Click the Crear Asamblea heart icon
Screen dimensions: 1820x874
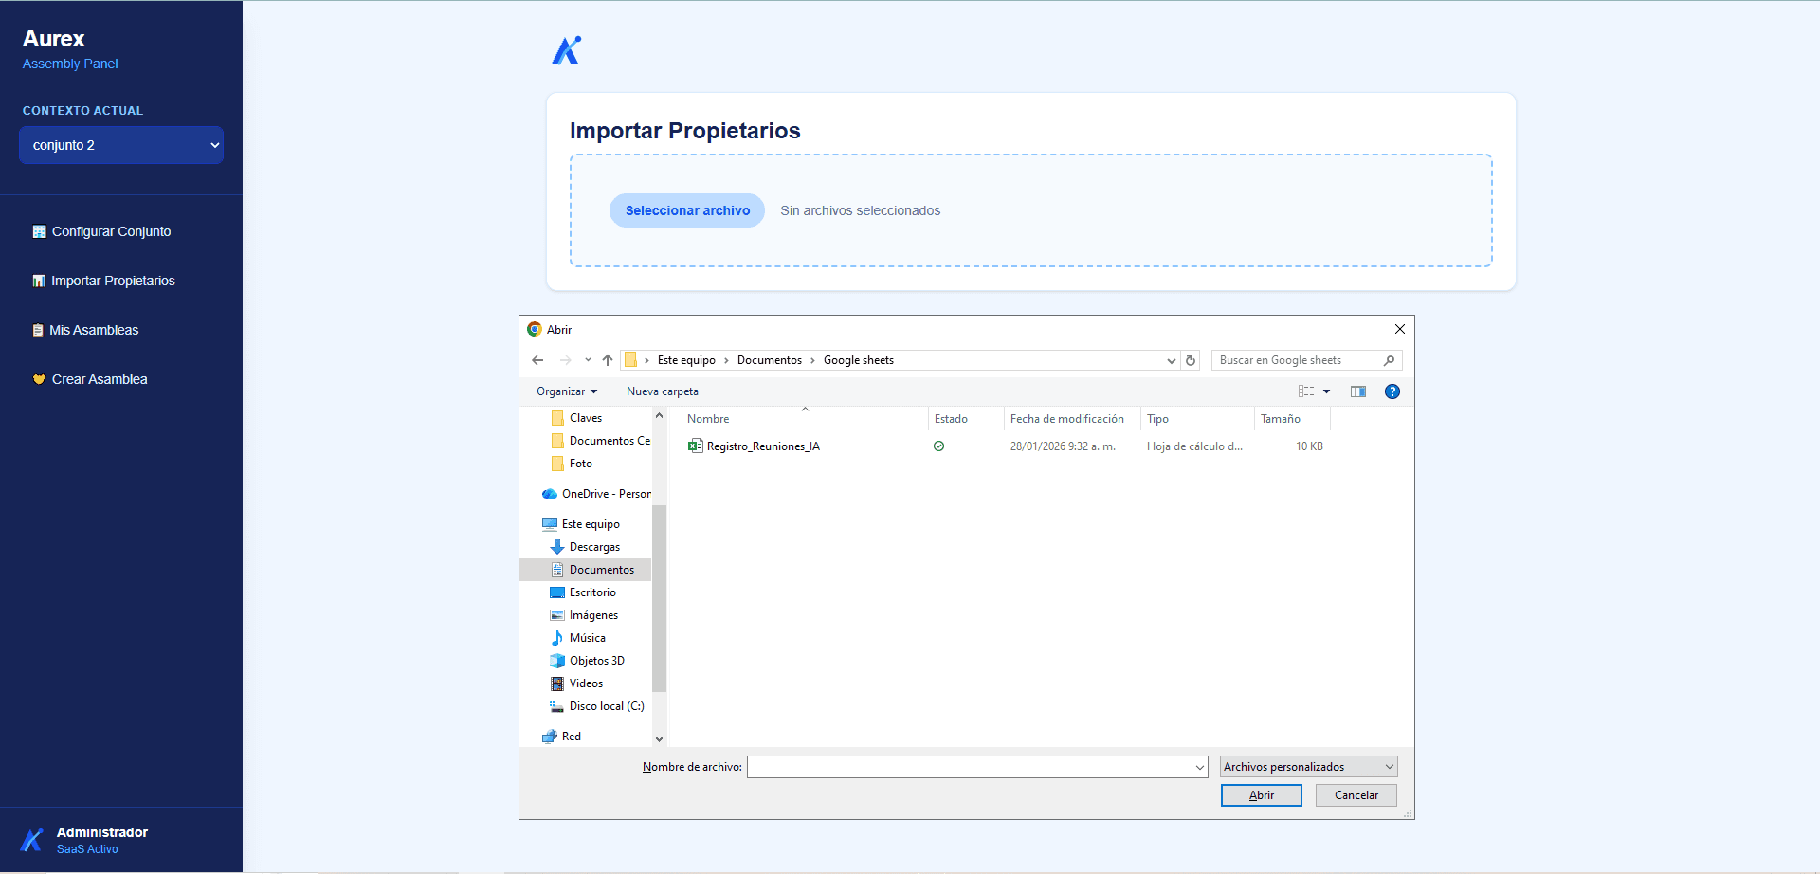pyautogui.click(x=39, y=379)
